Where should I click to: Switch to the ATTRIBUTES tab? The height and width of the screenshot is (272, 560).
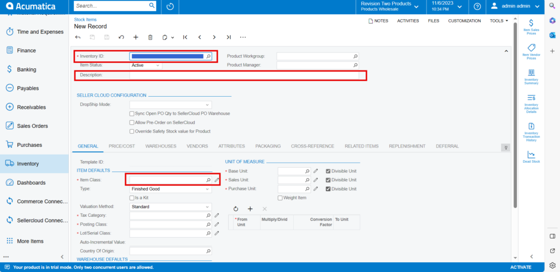232,146
